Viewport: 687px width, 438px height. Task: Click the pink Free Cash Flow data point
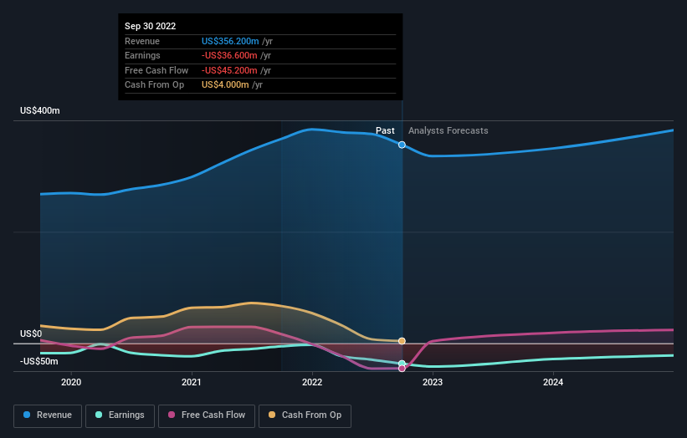(402, 369)
